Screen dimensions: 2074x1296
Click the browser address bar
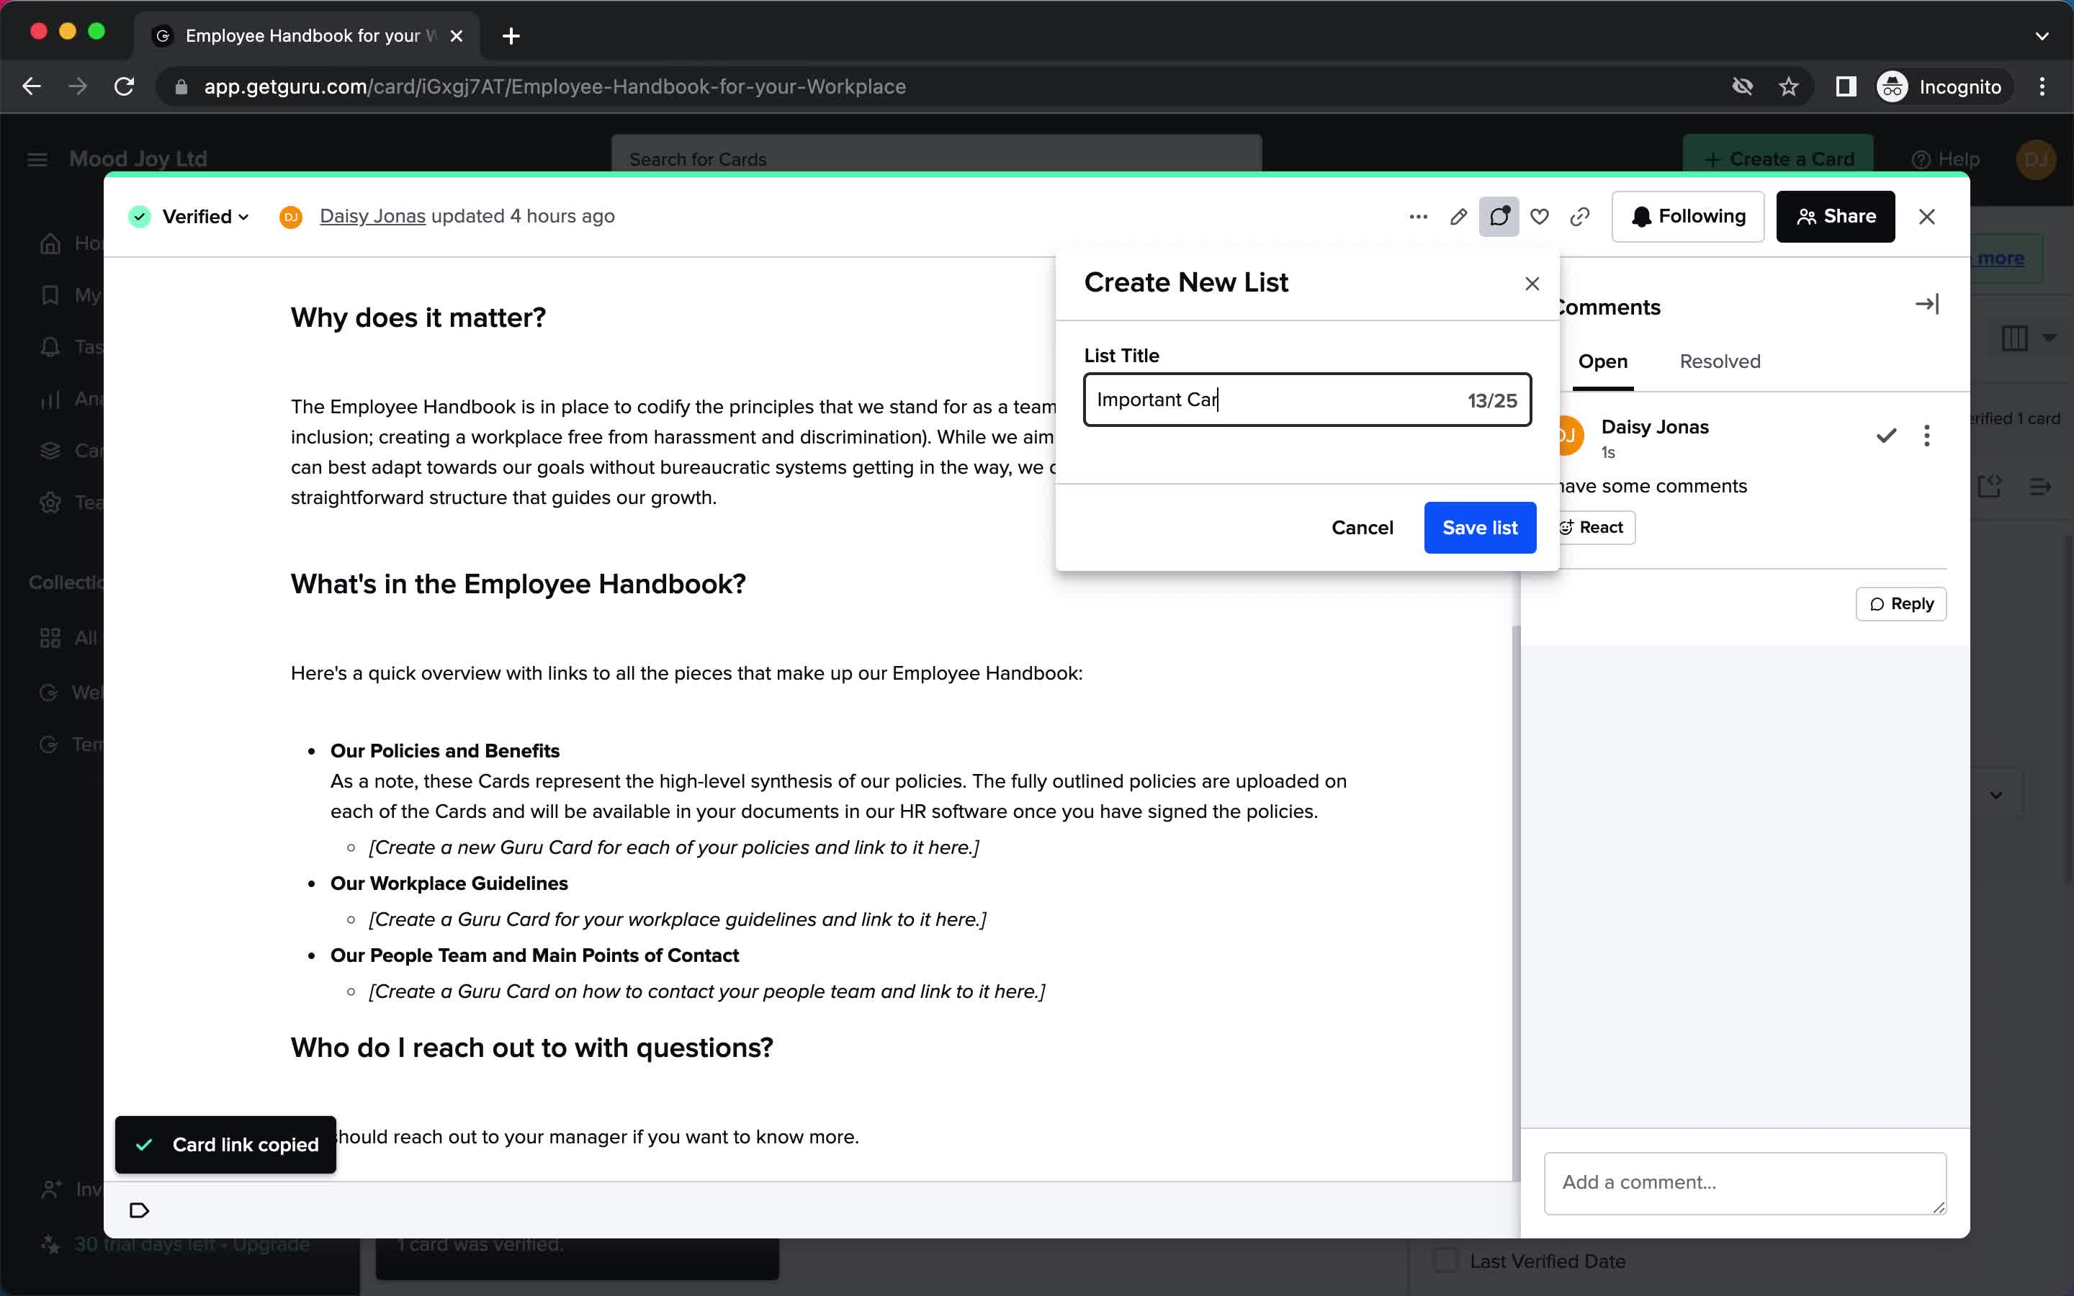943,86
